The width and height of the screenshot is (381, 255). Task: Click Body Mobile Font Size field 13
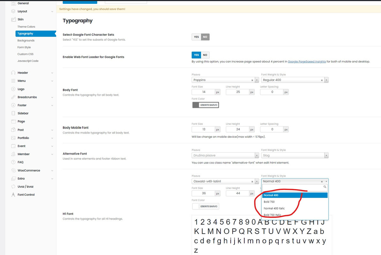(x=203, y=129)
